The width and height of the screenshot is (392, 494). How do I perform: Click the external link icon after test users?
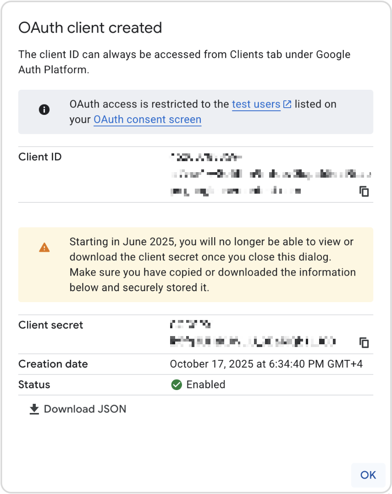click(x=287, y=104)
